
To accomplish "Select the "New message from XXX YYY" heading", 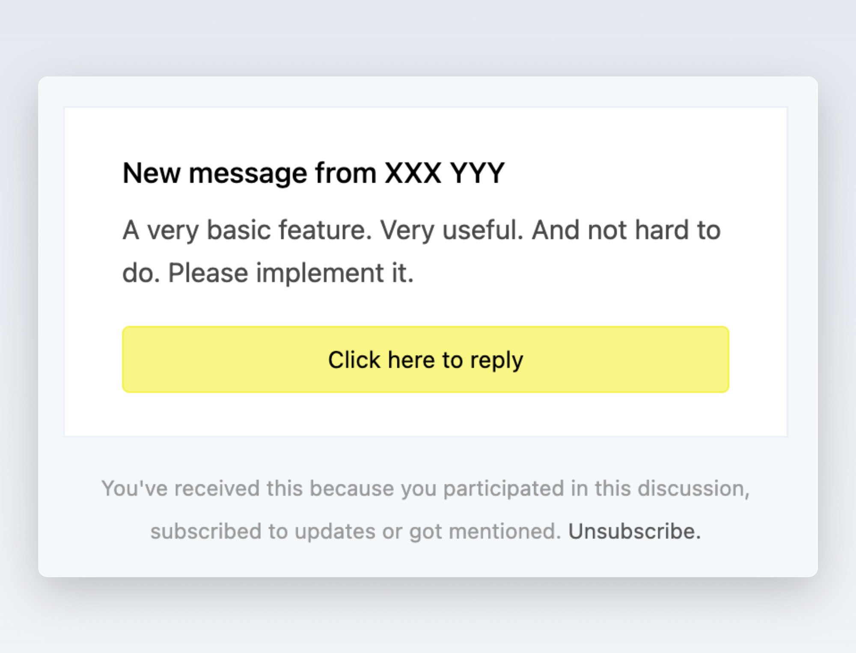I will [314, 174].
